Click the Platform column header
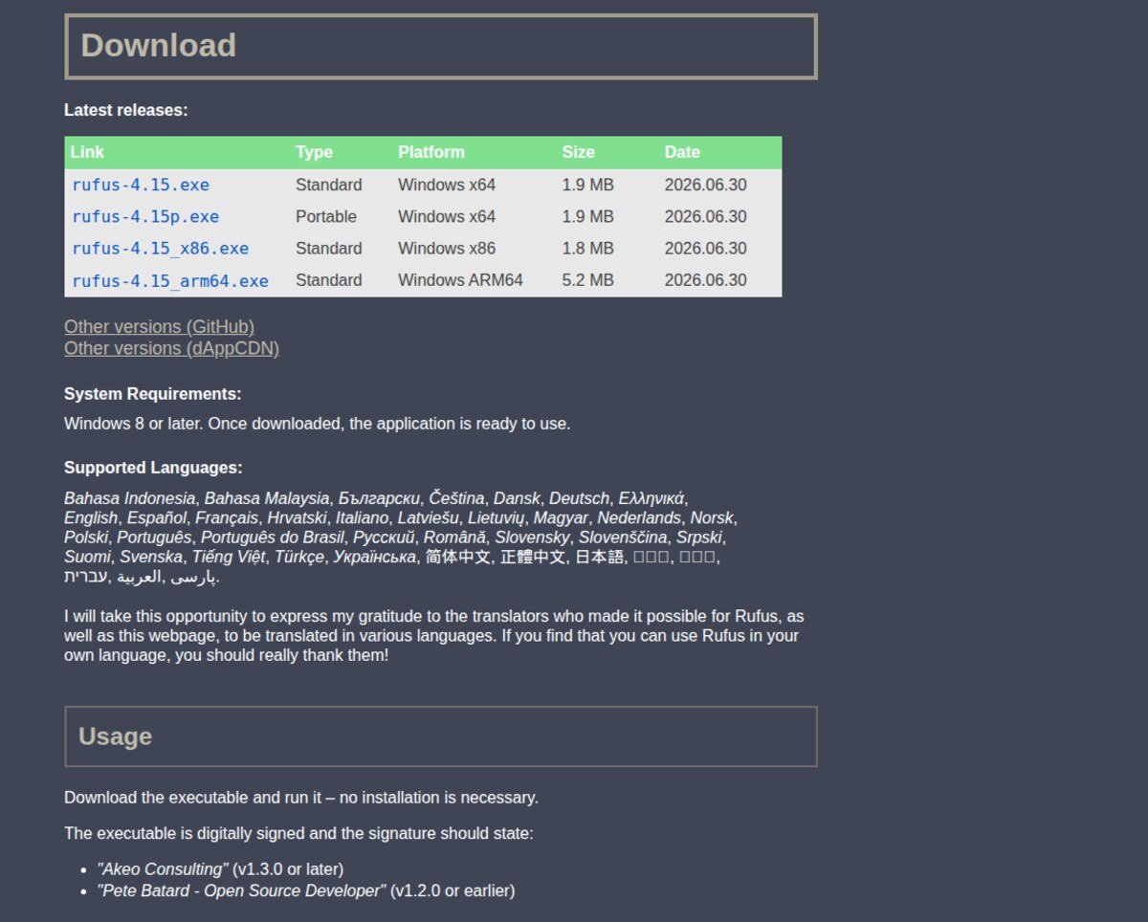This screenshot has width=1148, height=922. (431, 152)
